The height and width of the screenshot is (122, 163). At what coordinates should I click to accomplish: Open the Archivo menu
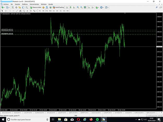pos(6,4)
